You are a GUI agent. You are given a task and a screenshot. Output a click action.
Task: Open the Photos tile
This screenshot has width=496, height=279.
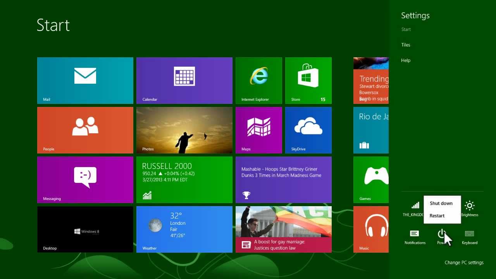pos(184,130)
